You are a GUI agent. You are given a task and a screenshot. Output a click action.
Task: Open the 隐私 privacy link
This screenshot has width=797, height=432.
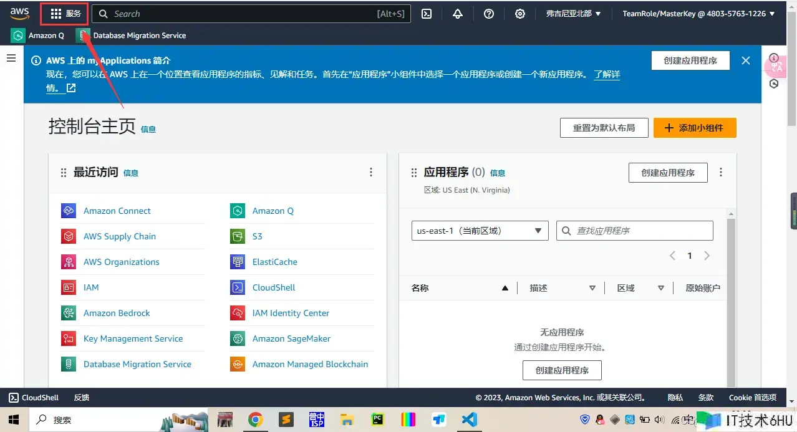[x=675, y=397]
